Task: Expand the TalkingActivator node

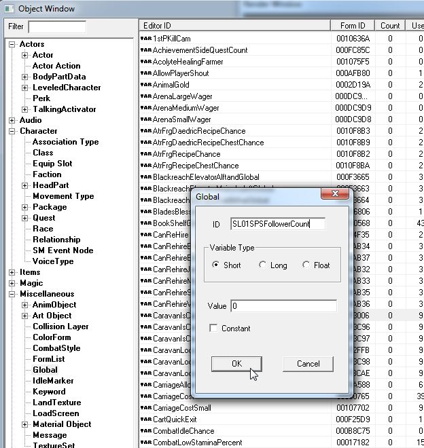Action: pos(25,109)
